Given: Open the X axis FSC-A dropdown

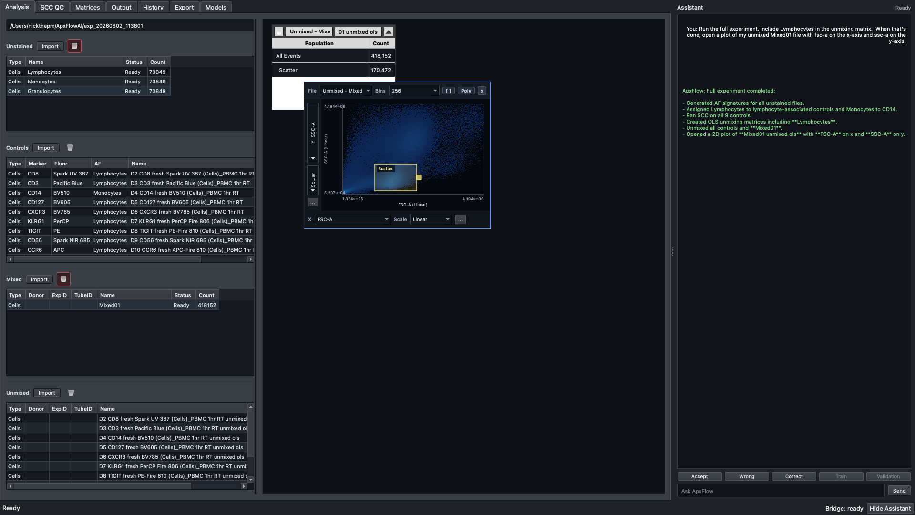Looking at the screenshot, I should [x=352, y=219].
